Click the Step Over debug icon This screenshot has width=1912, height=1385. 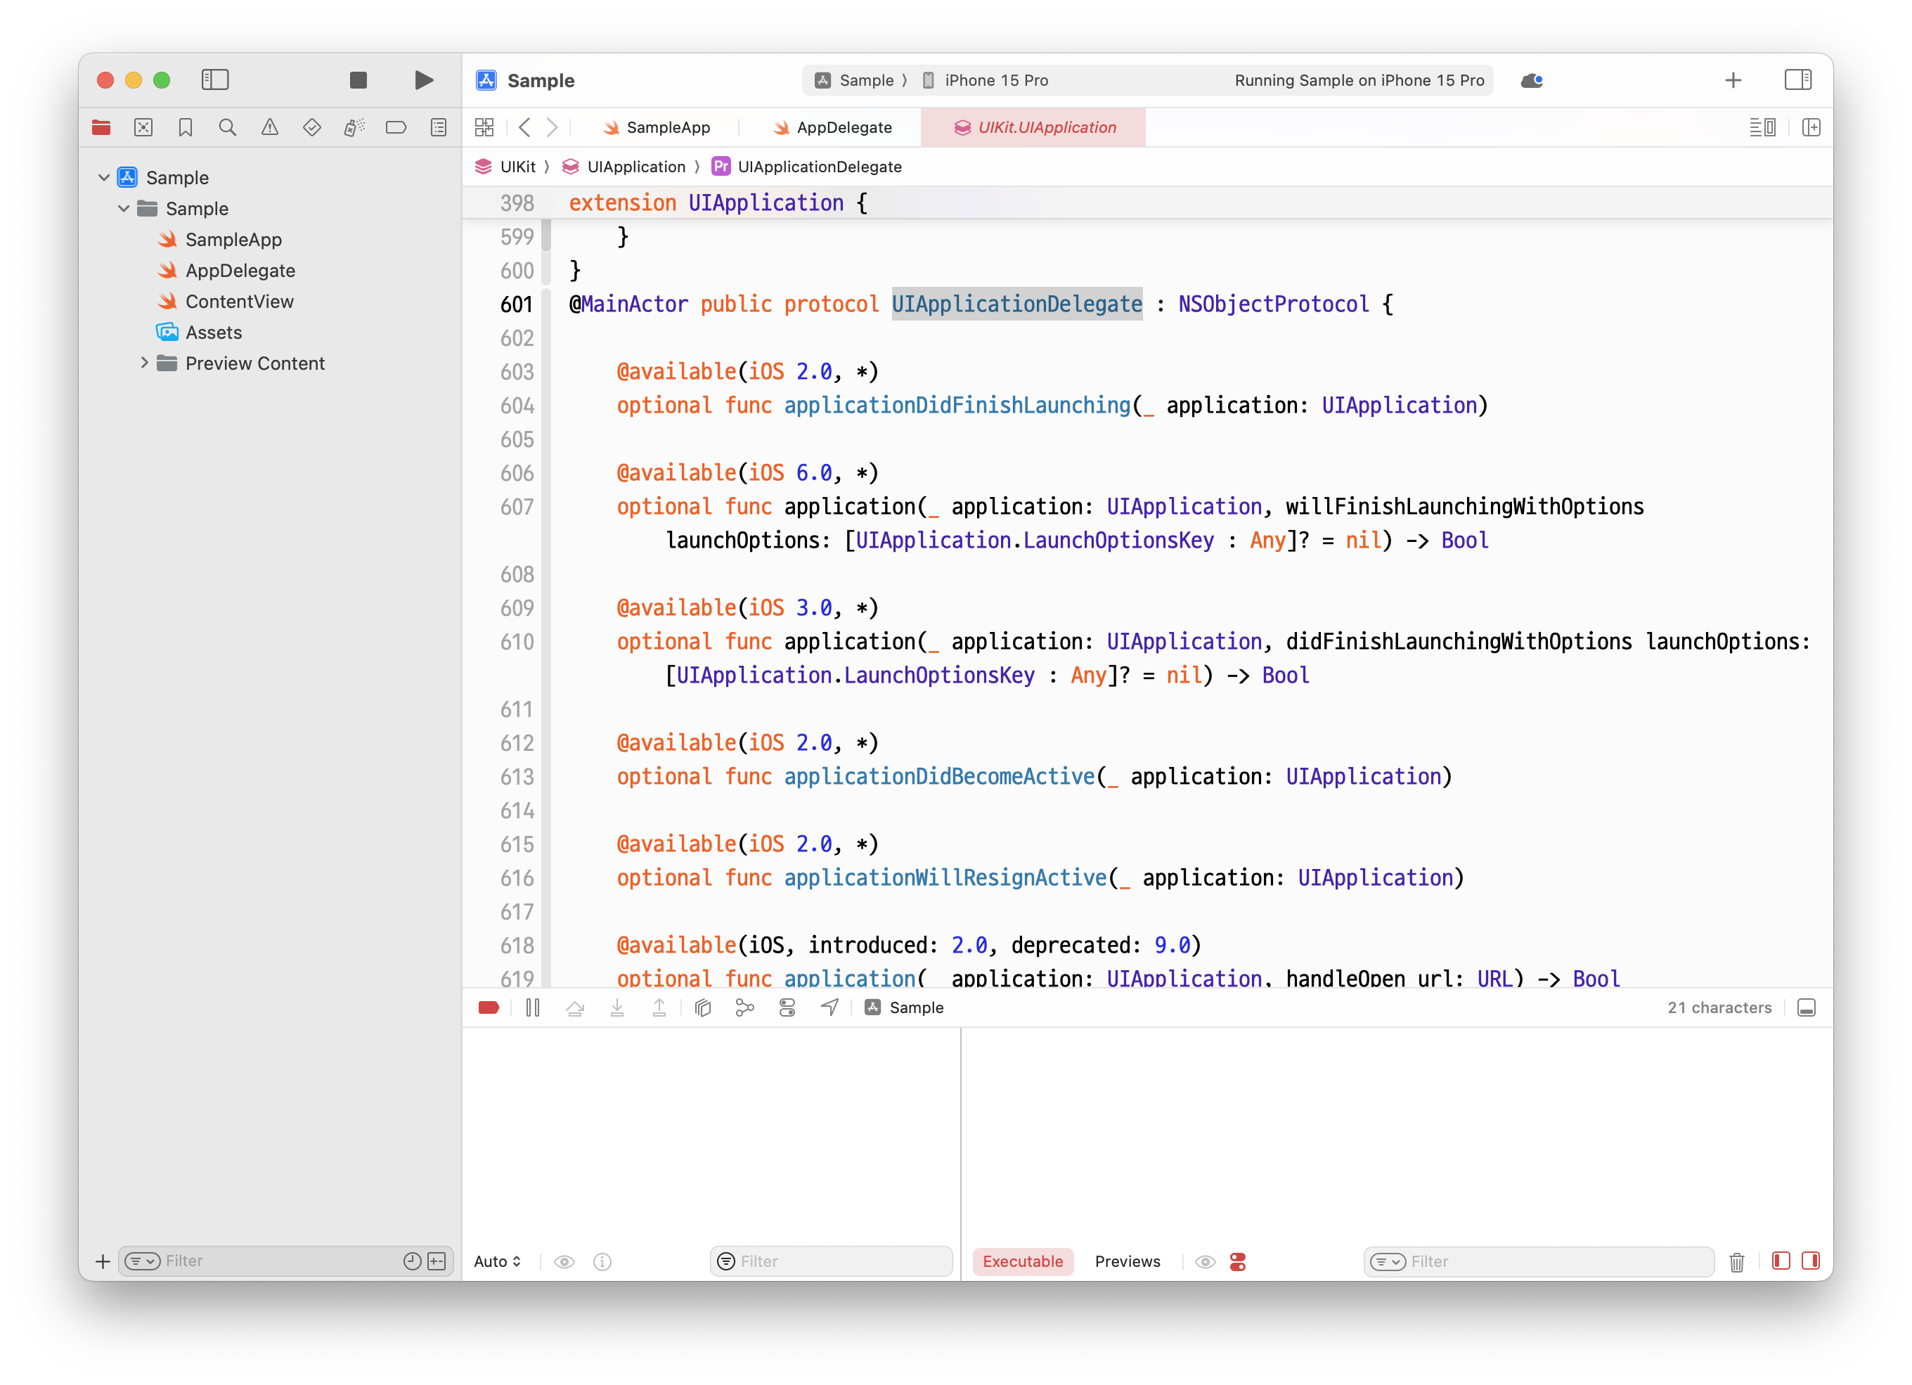[575, 1007]
